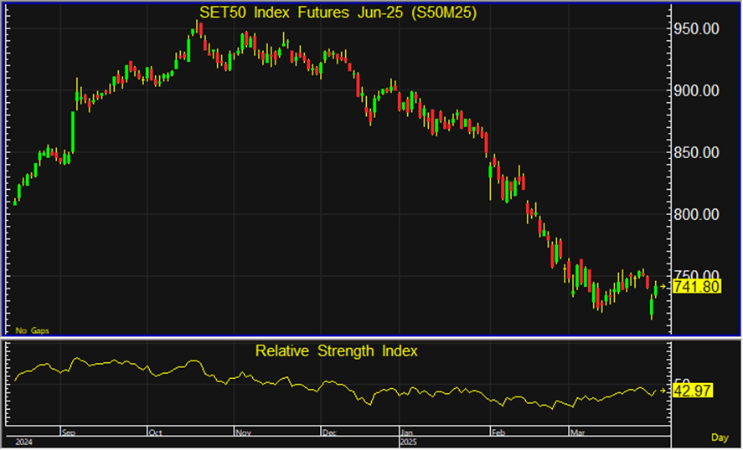The height and width of the screenshot is (450, 743).
Task: Click the Dec marker on time axis
Action: (x=330, y=432)
